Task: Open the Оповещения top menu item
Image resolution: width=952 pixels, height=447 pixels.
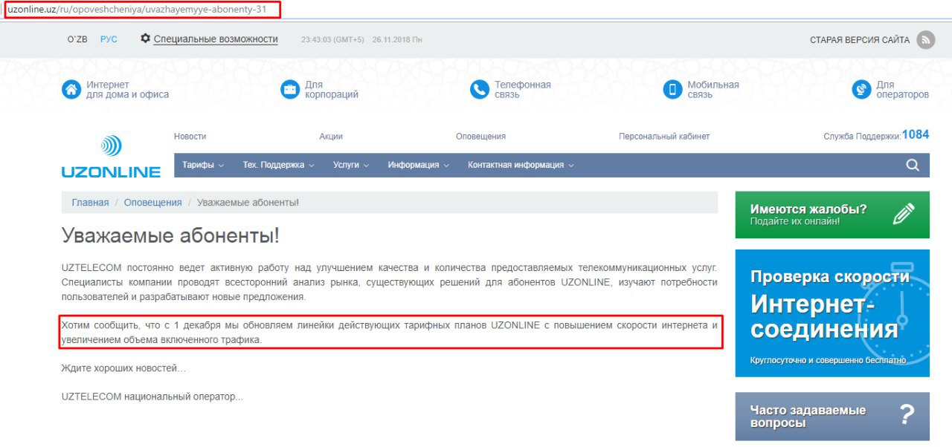Action: coord(480,137)
